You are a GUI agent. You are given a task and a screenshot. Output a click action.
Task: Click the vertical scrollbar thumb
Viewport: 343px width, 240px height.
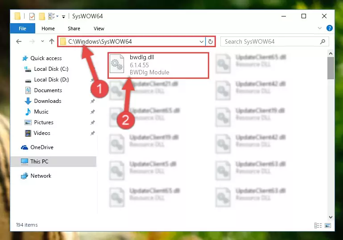pos(331,68)
